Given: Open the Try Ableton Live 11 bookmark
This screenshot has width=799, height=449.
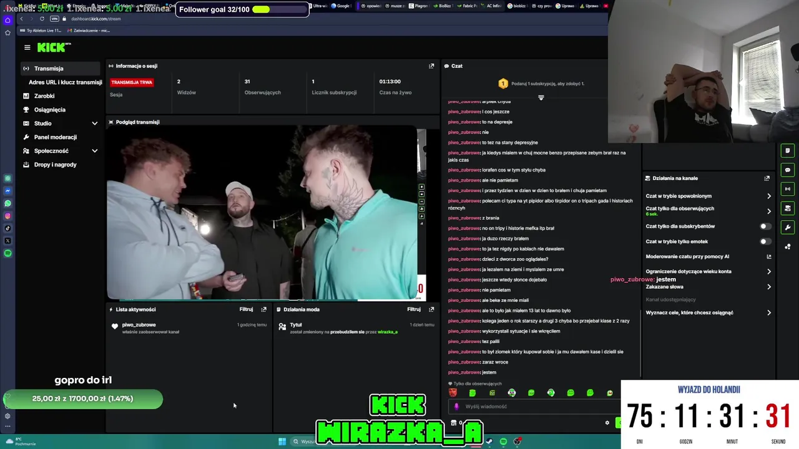Looking at the screenshot, I should tap(41, 31).
